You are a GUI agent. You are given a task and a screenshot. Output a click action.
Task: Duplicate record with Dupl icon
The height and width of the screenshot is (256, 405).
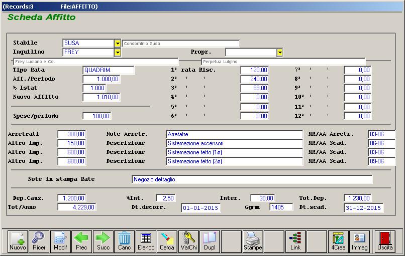210,241
